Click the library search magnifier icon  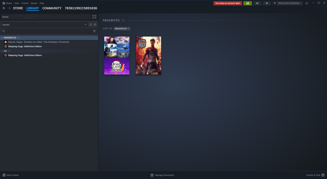pos(4,31)
